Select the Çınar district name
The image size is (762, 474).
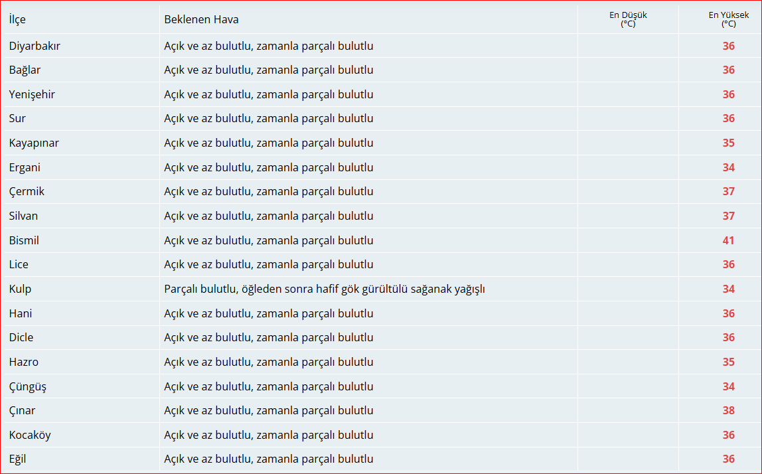pyautogui.click(x=22, y=410)
